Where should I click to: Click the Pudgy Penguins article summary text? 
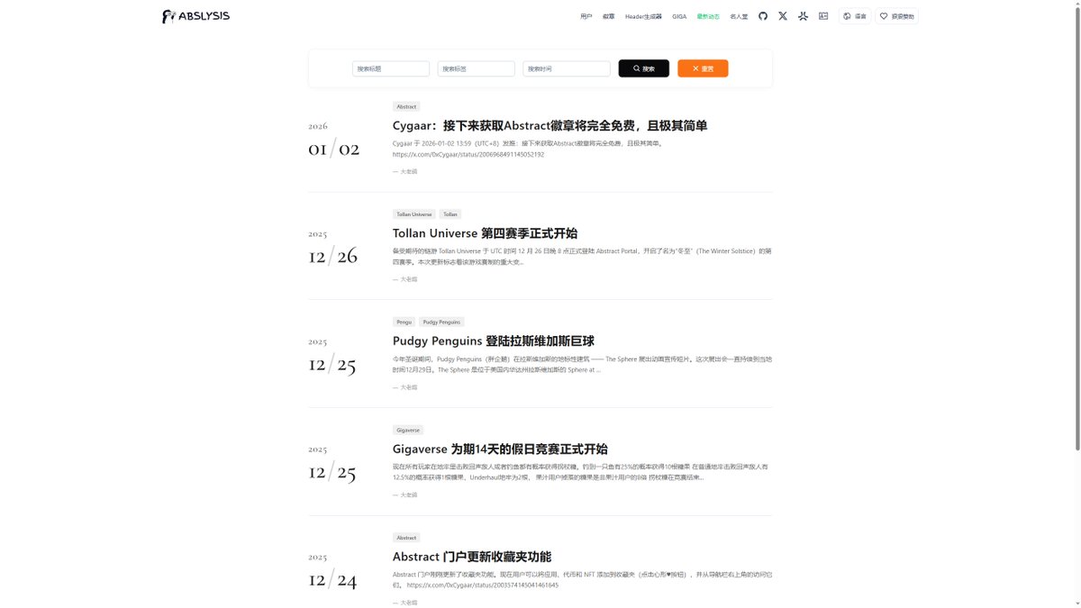pyautogui.click(x=582, y=364)
